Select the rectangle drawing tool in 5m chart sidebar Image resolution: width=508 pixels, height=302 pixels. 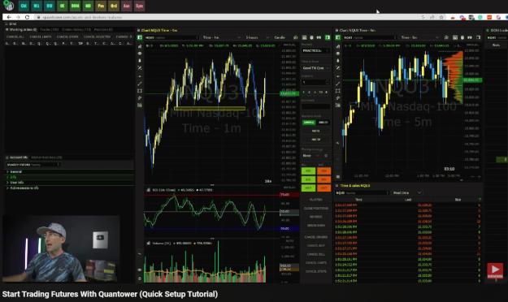[x=338, y=91]
